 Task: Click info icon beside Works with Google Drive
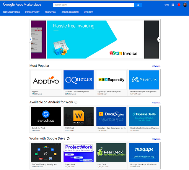(68, 138)
